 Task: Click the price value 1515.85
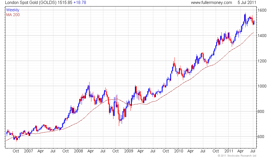(65, 3)
